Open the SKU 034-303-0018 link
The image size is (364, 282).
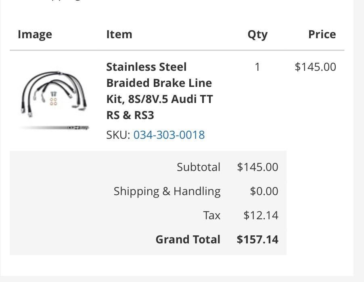click(x=169, y=135)
